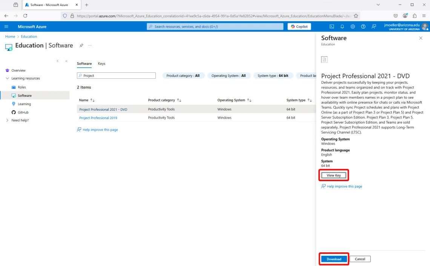
Task: Switch to the Software tab
Action: click(84, 64)
